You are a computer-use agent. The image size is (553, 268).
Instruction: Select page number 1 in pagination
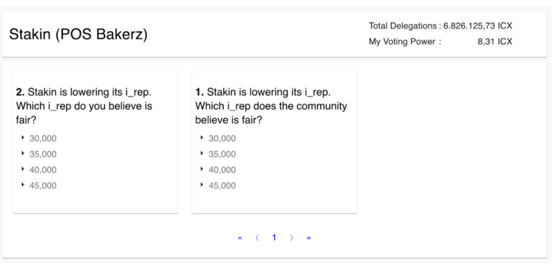[x=274, y=238]
